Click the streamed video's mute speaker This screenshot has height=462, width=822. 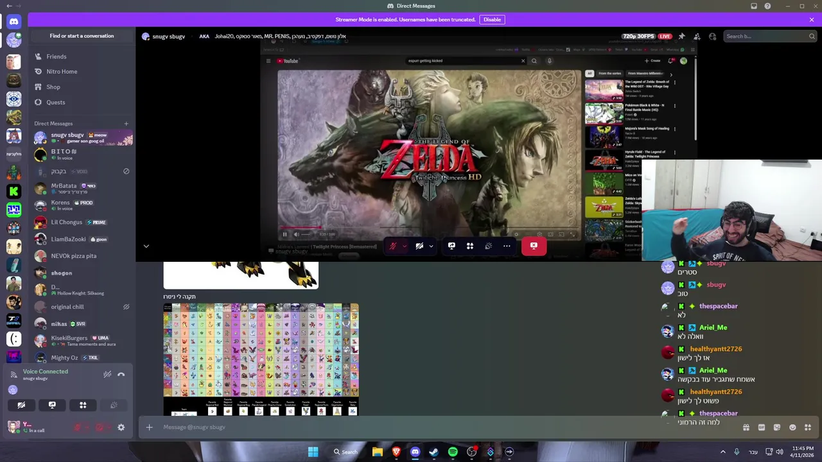(296, 234)
